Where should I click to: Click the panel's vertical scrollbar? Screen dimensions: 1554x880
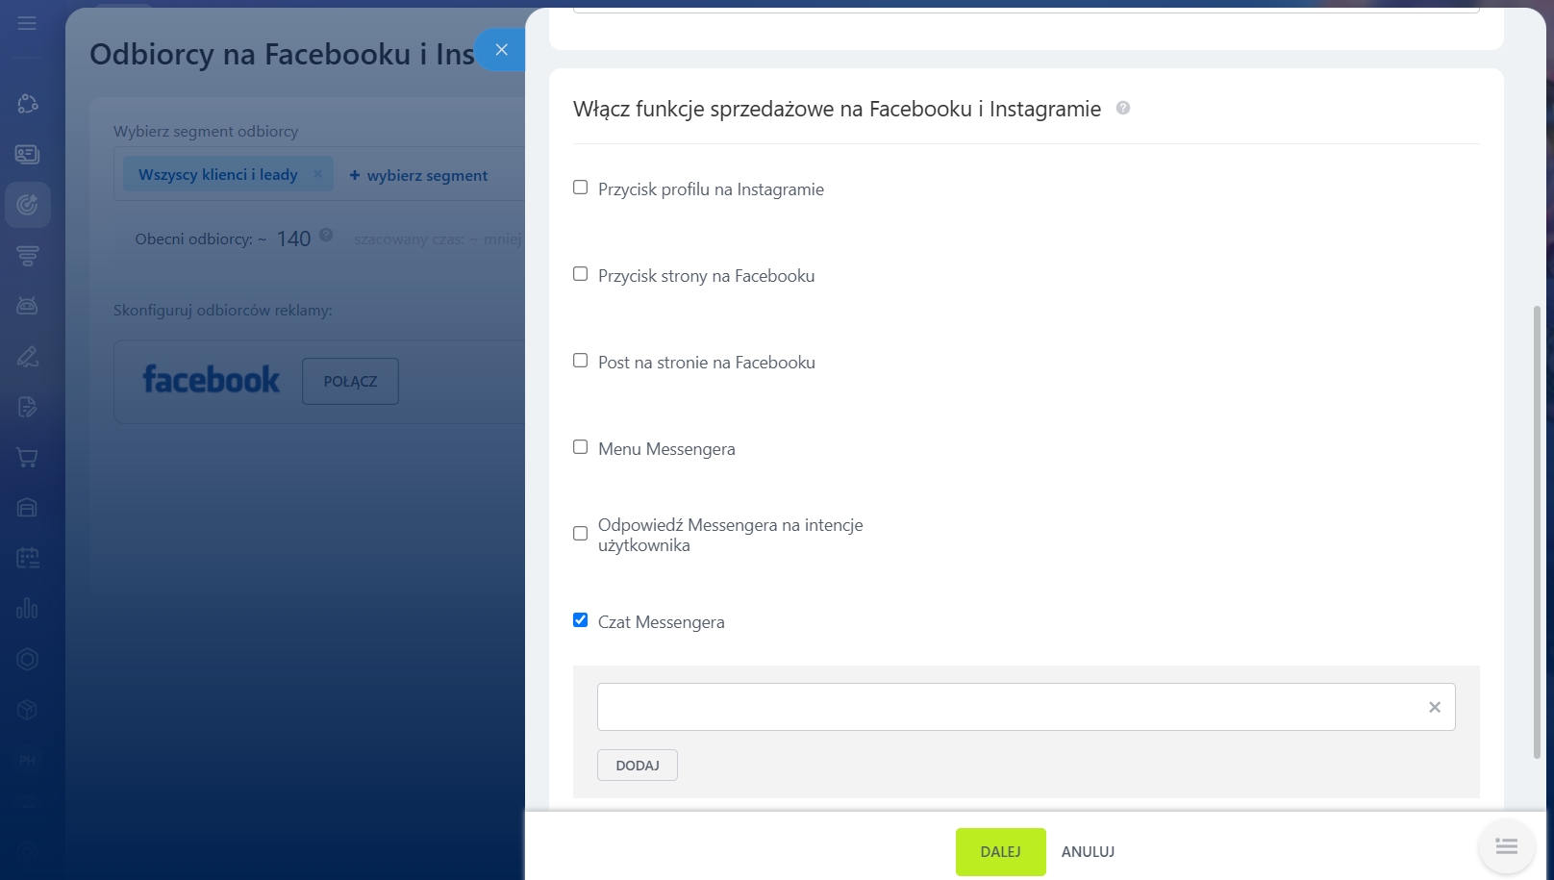1537,529
